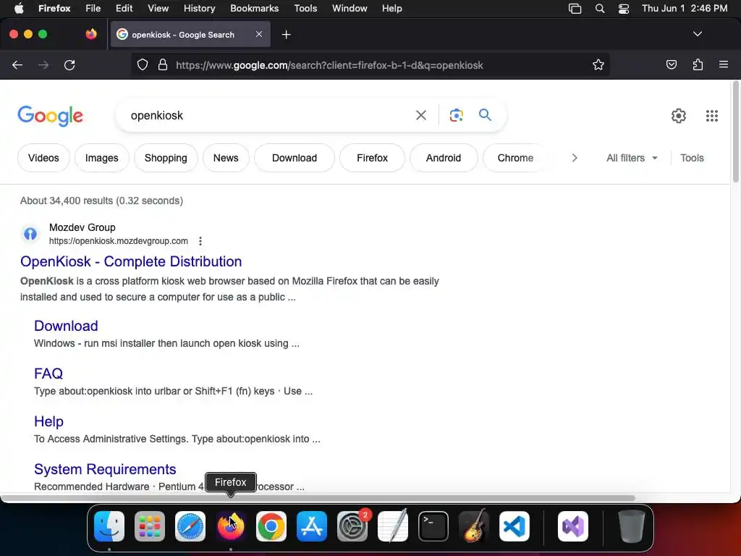Open the Trash in the Dock

(631, 526)
